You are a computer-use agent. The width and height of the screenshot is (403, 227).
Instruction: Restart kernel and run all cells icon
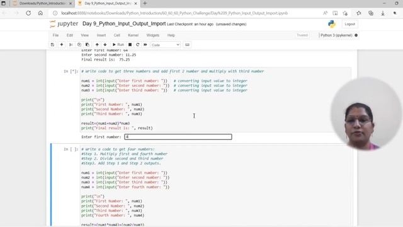click(145, 45)
